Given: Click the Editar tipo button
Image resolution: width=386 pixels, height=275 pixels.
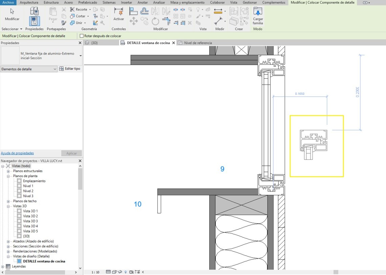Looking at the screenshot, I should 70,69.
